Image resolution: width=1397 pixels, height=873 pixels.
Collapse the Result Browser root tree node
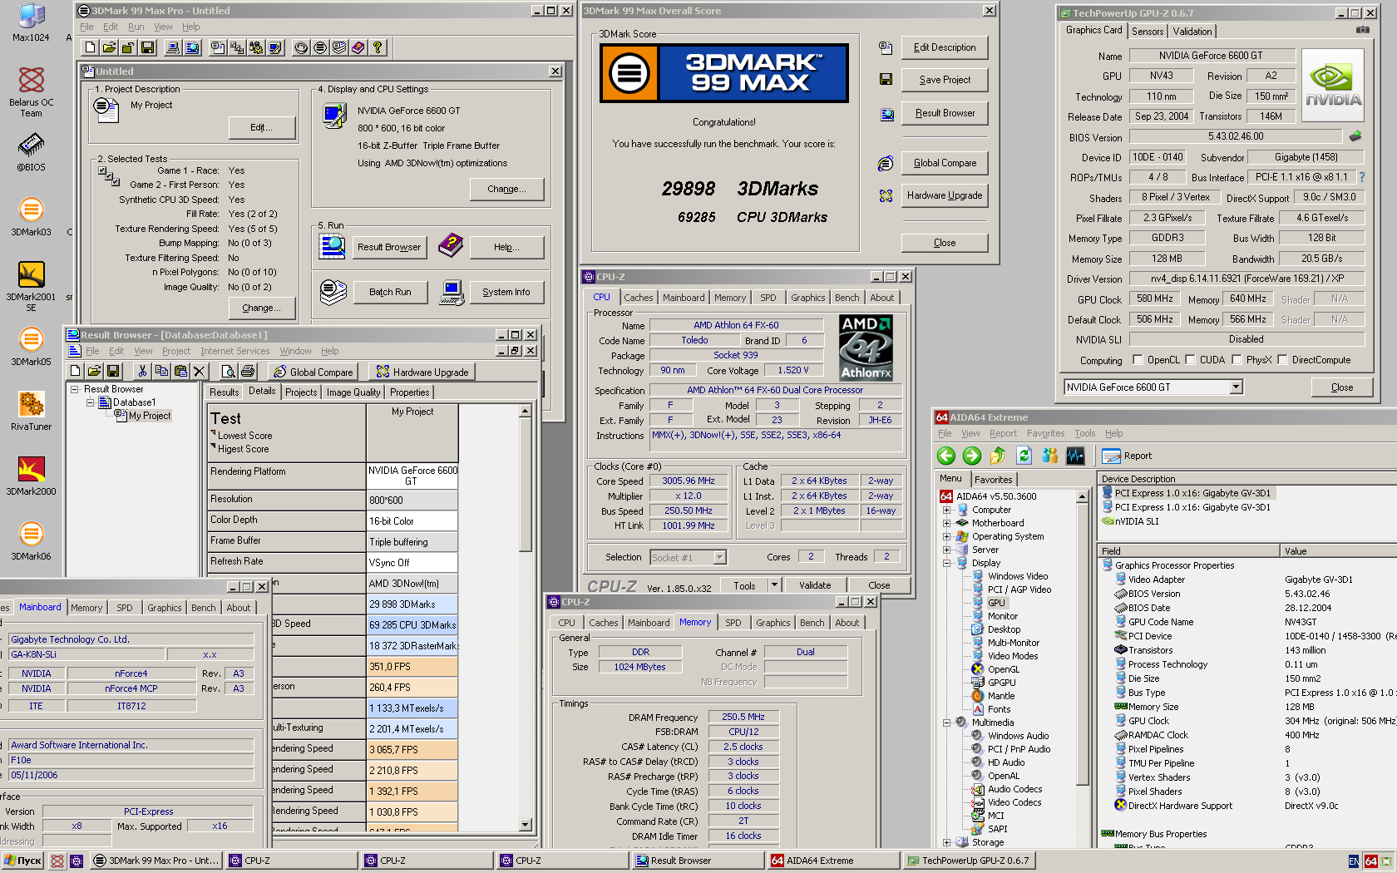(74, 389)
